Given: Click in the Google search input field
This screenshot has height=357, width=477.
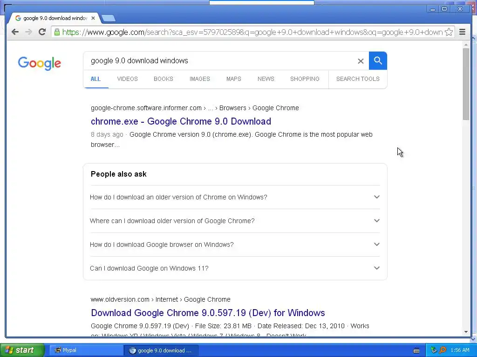Looking at the screenshot, I should tap(222, 61).
